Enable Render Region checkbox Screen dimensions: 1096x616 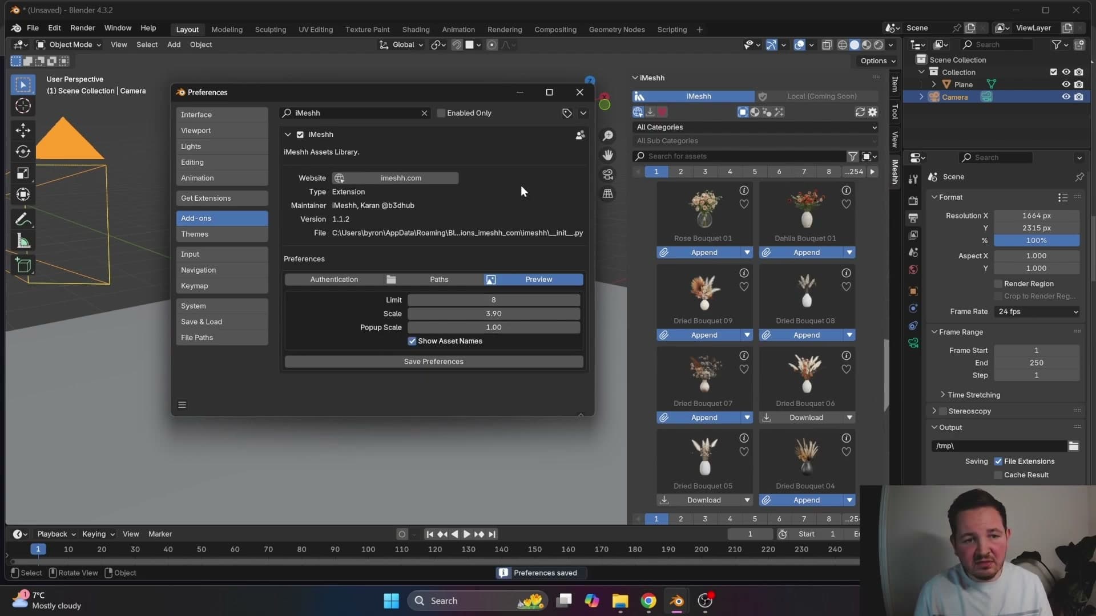[x=998, y=284]
